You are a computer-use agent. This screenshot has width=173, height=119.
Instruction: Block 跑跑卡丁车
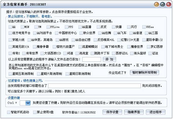click(x=92, y=53)
